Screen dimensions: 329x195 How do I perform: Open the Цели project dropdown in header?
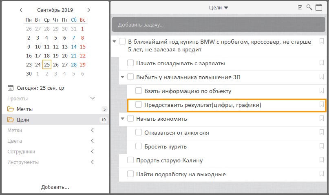click(x=219, y=8)
